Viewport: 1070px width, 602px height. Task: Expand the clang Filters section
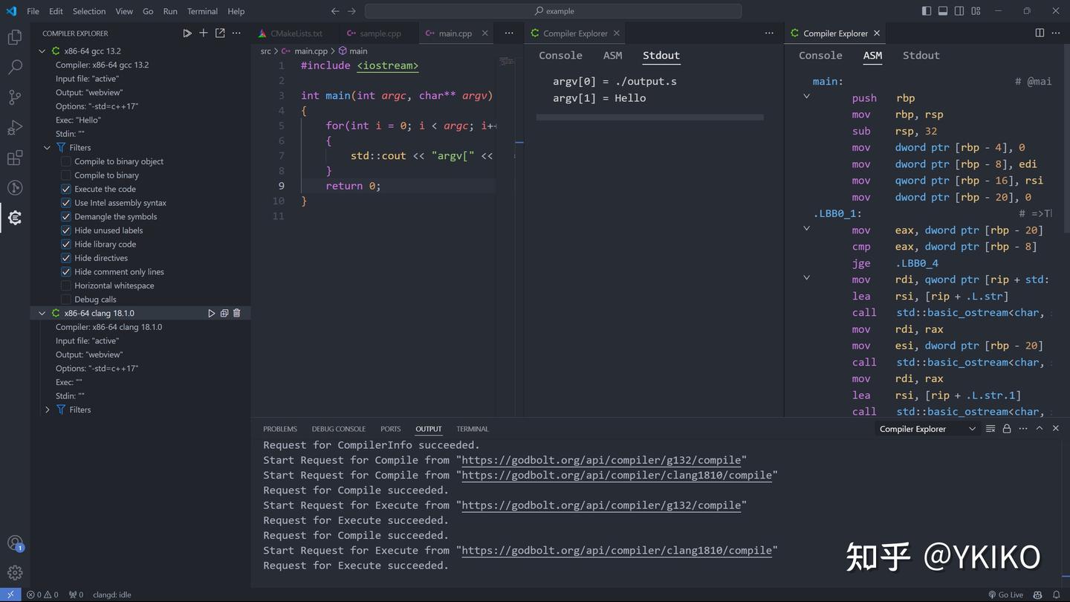point(48,410)
